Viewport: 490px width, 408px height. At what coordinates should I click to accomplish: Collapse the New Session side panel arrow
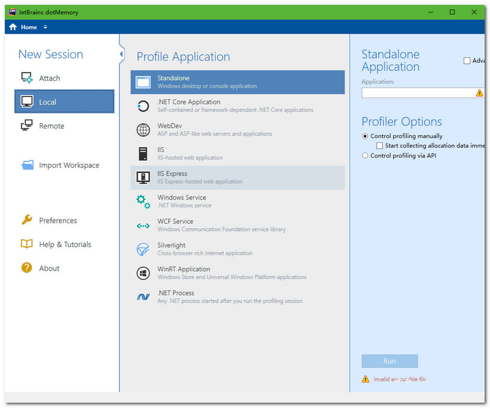coord(121,54)
